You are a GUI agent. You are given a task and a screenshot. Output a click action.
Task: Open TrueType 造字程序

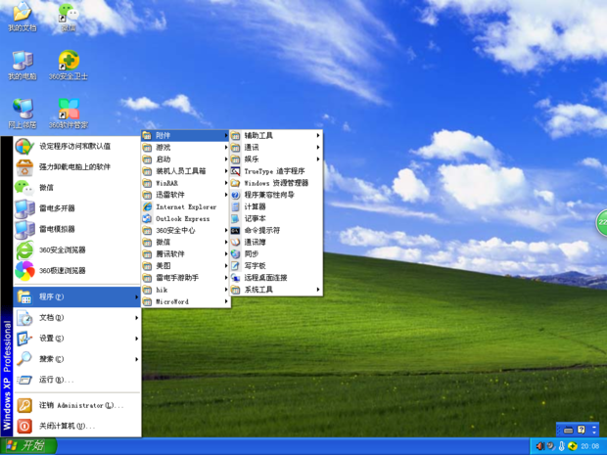click(276, 171)
